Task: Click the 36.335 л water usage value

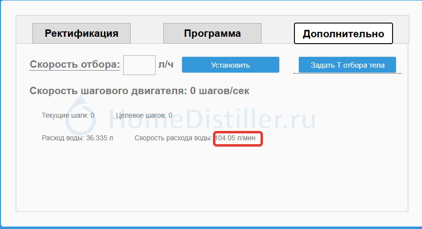Action: pos(100,138)
